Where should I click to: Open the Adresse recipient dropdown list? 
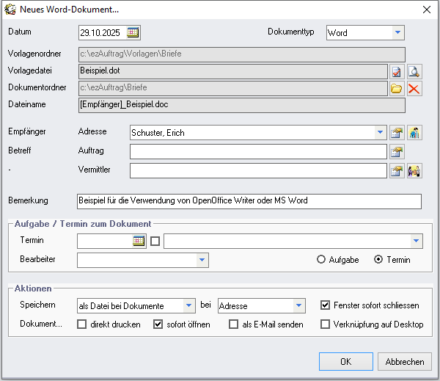380,133
